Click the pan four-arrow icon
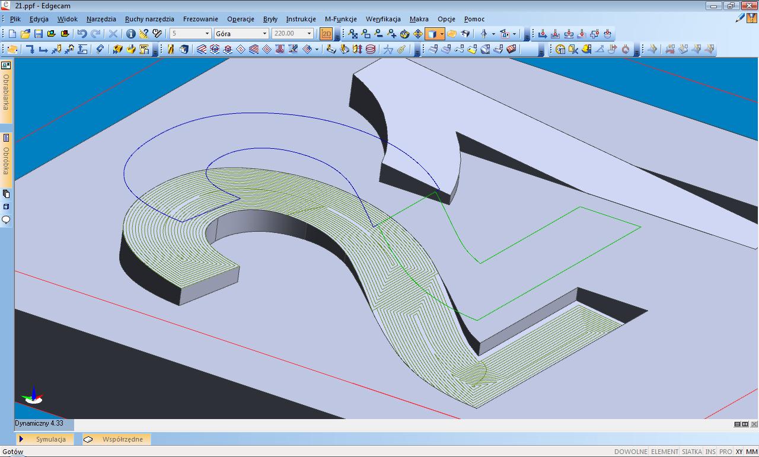Viewport: 759px width, 457px height. click(418, 34)
